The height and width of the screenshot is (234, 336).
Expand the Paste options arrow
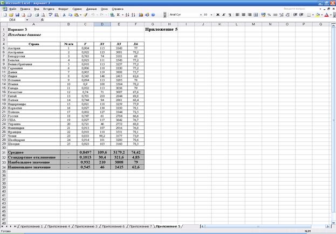(80, 15)
